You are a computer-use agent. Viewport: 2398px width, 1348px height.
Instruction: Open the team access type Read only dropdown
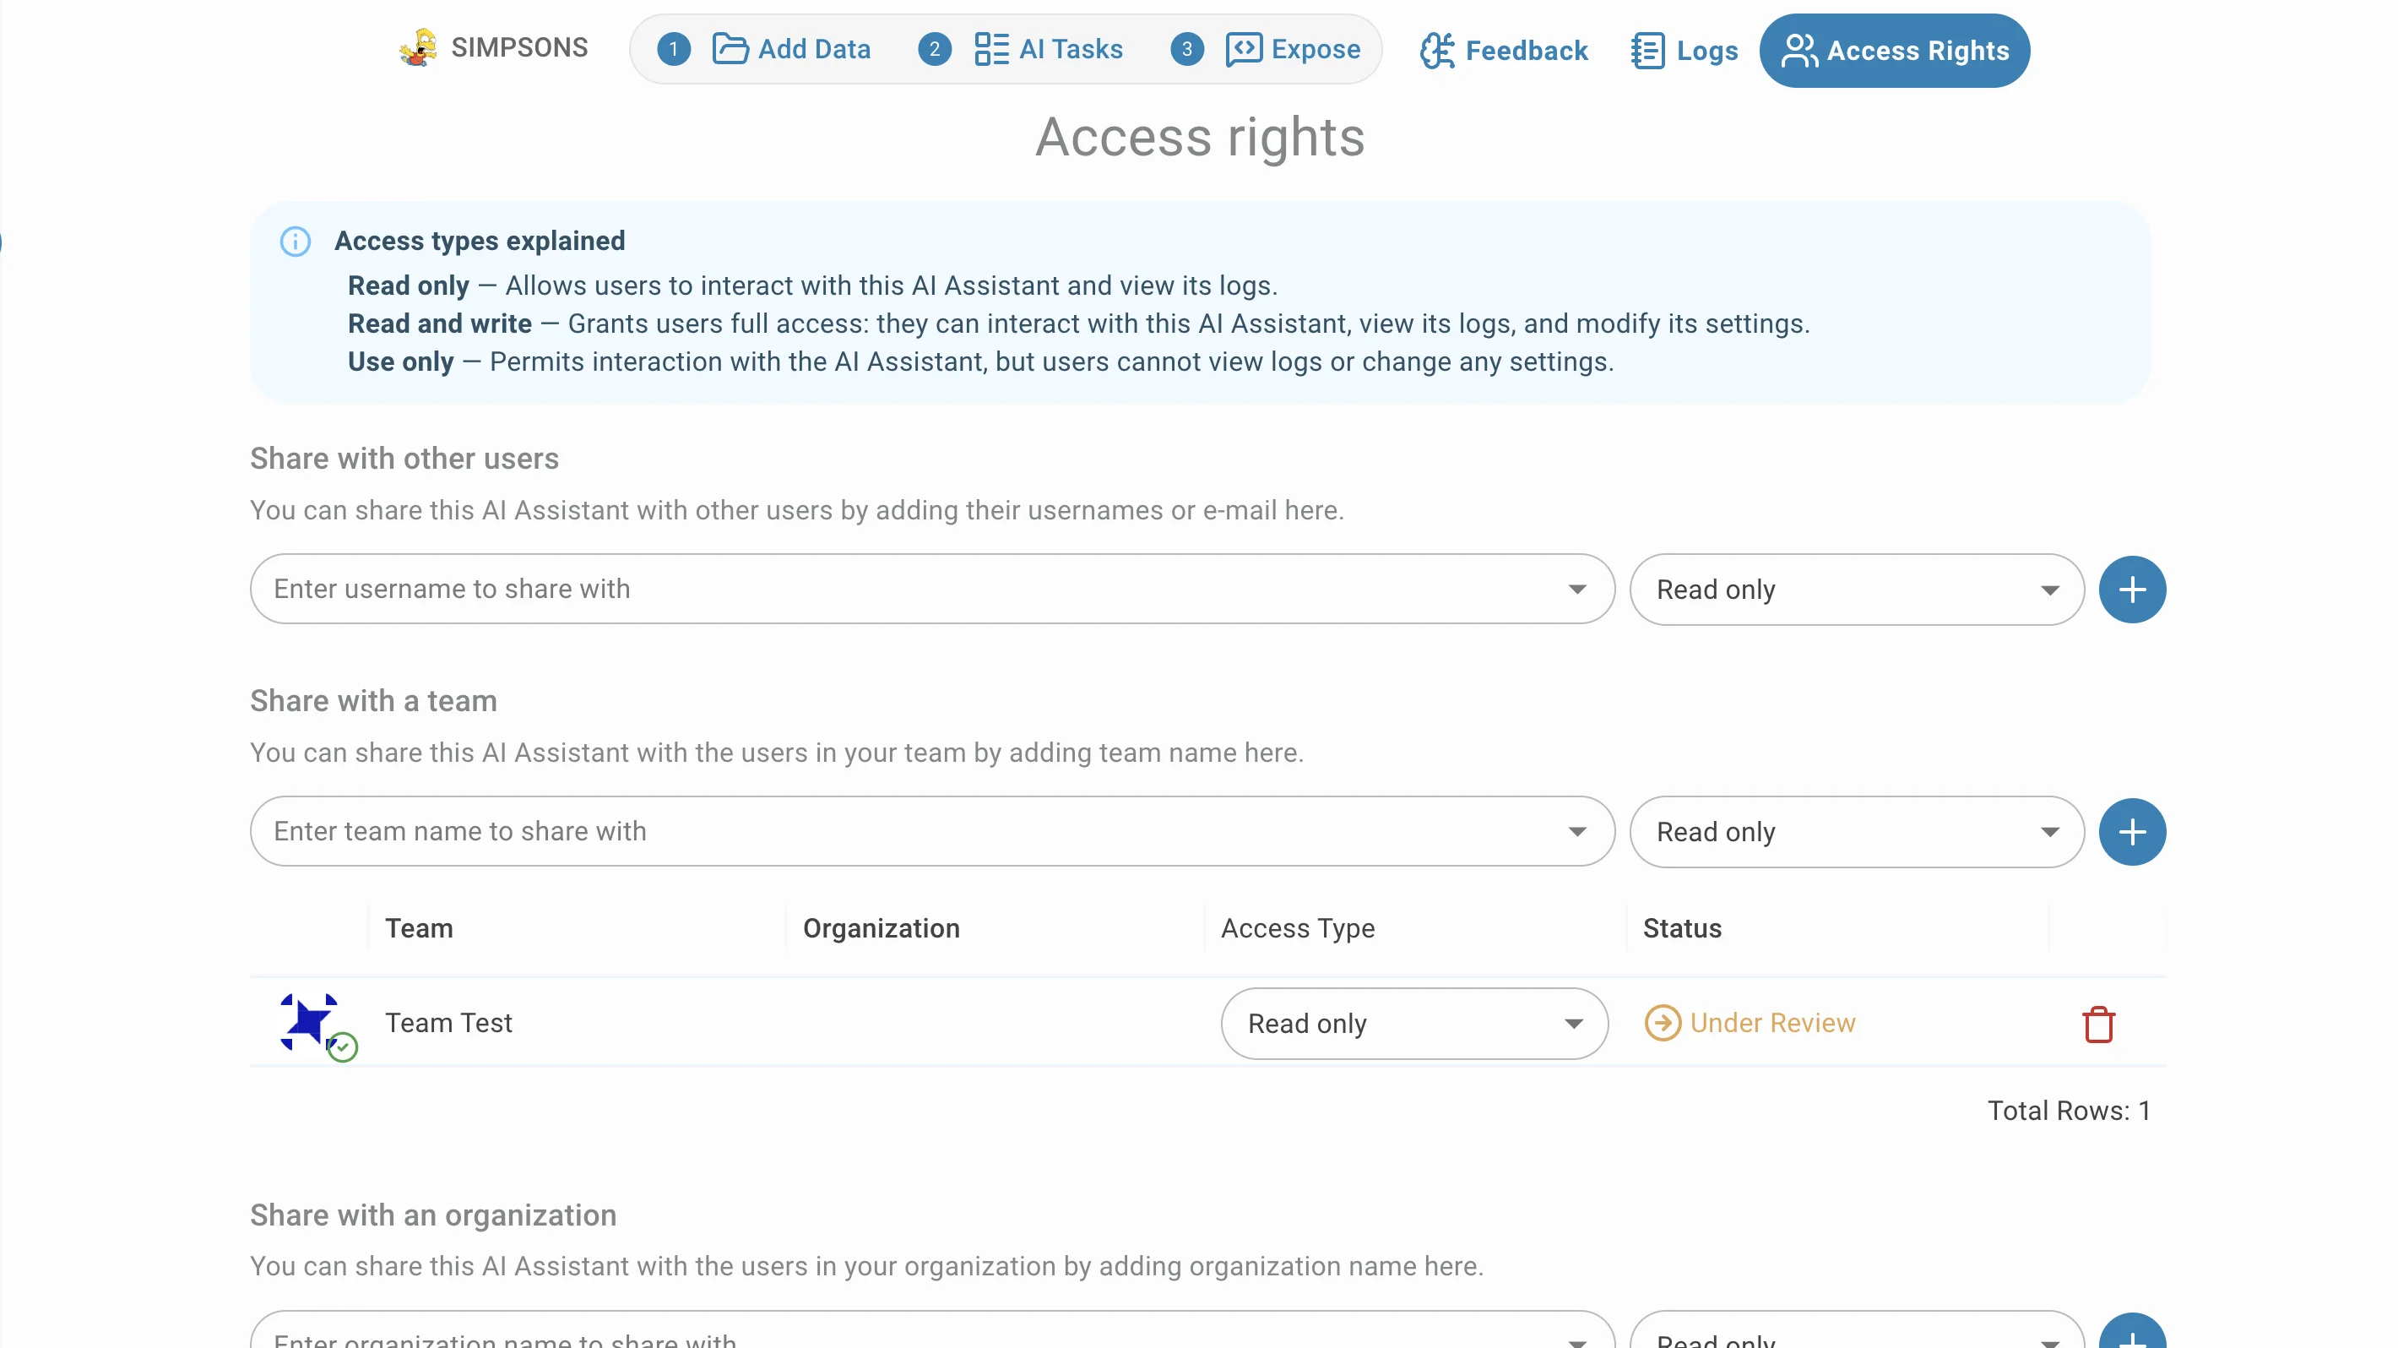tap(1857, 831)
